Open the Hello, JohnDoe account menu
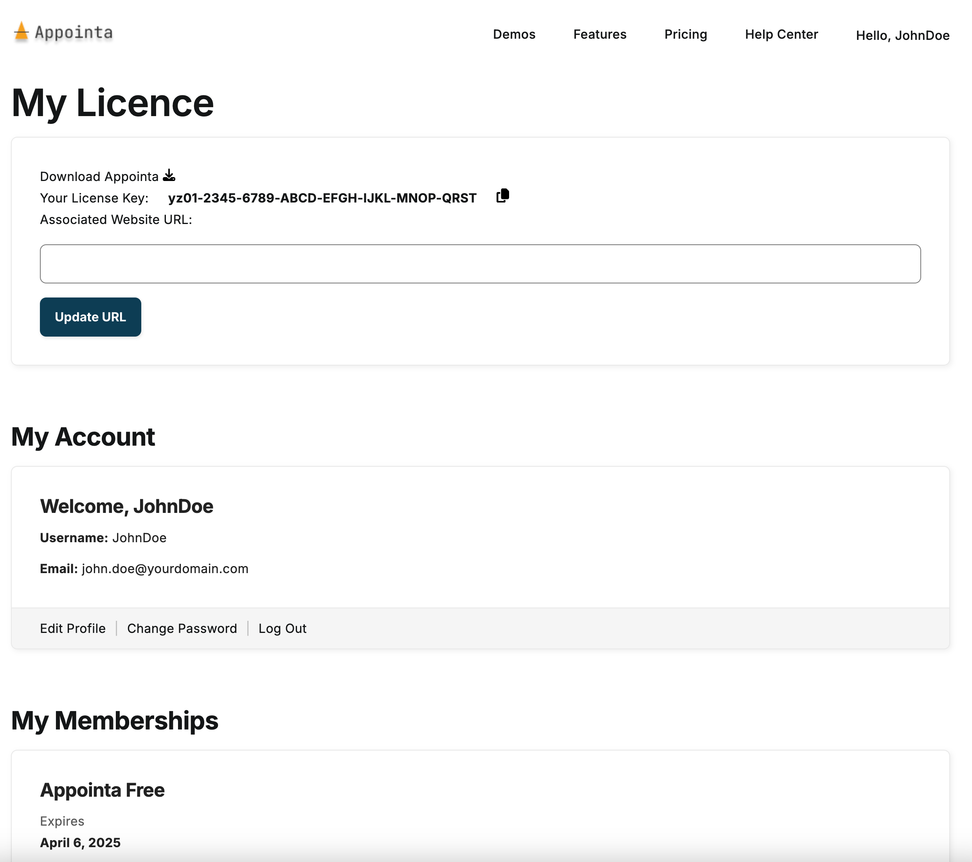972x862 pixels. coord(902,36)
